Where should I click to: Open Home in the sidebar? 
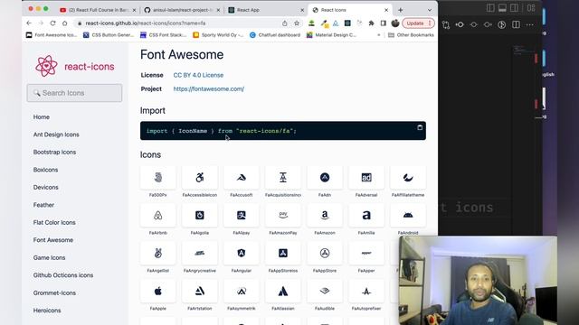coord(42,116)
